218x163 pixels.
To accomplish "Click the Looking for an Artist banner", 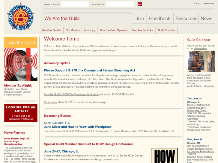I will click(x=21, y=113).
